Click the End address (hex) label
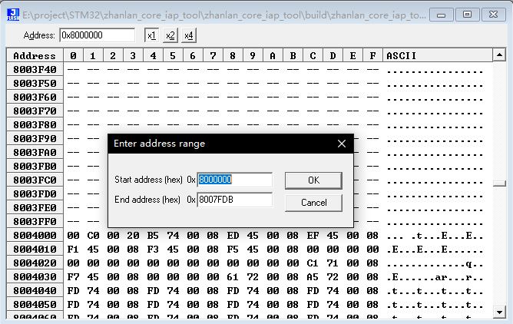 pyautogui.click(x=147, y=200)
